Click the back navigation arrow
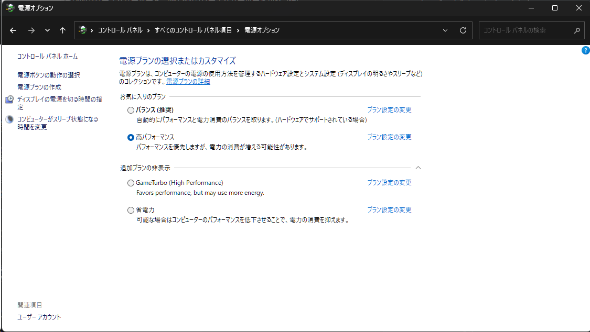 point(13,30)
